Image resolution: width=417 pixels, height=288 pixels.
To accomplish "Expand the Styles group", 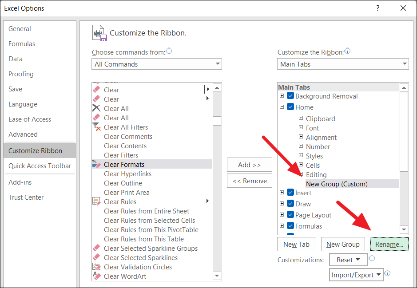I will point(301,155).
